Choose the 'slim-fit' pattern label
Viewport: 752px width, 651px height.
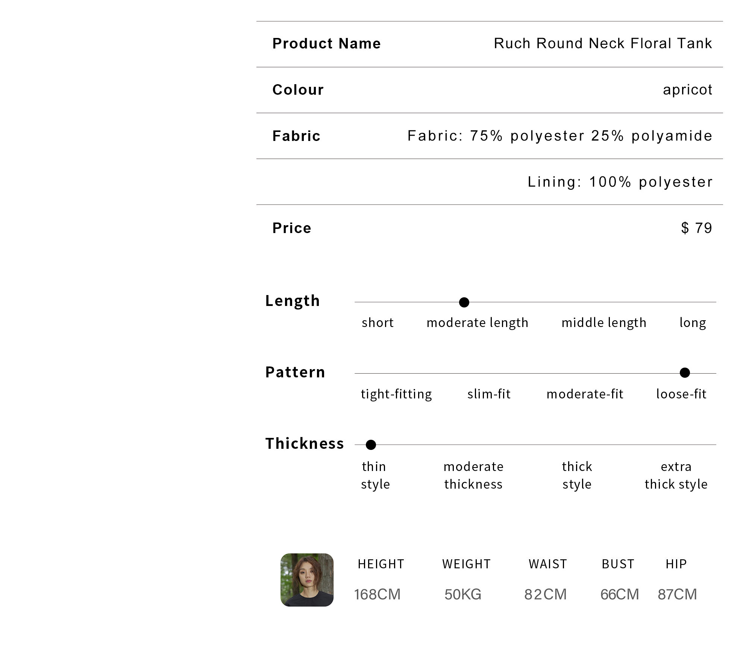489,394
